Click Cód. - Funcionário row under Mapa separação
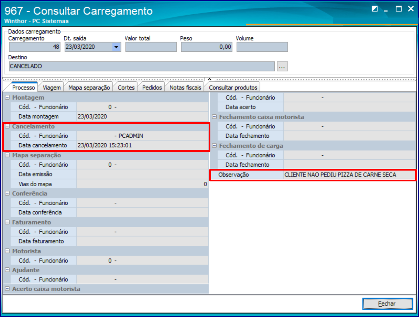 (110, 165)
